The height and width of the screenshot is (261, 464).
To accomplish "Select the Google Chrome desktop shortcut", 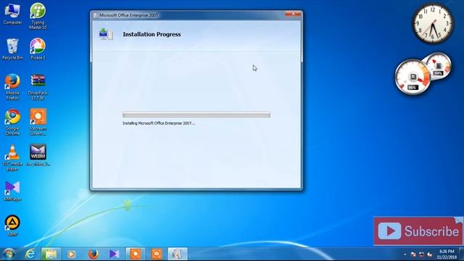I will pyautogui.click(x=12, y=123).
